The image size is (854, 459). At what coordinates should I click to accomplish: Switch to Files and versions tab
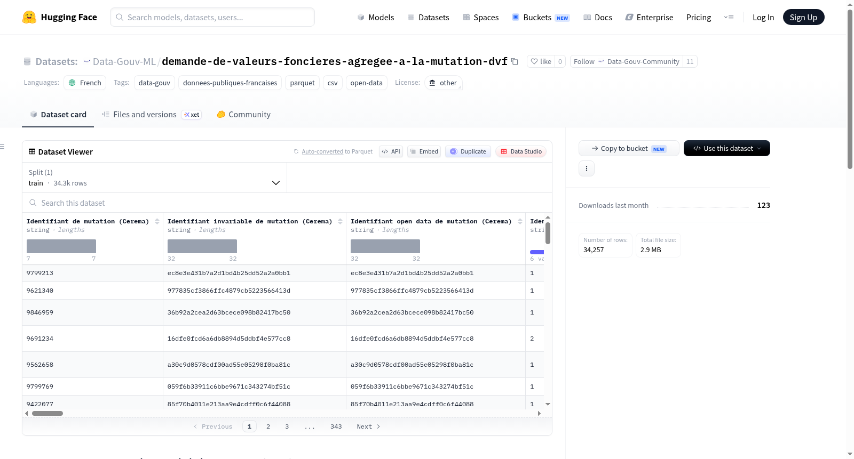152,115
